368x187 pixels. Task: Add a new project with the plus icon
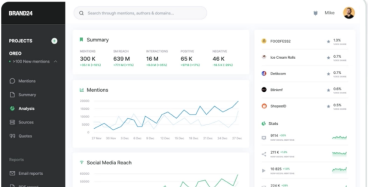[54, 41]
